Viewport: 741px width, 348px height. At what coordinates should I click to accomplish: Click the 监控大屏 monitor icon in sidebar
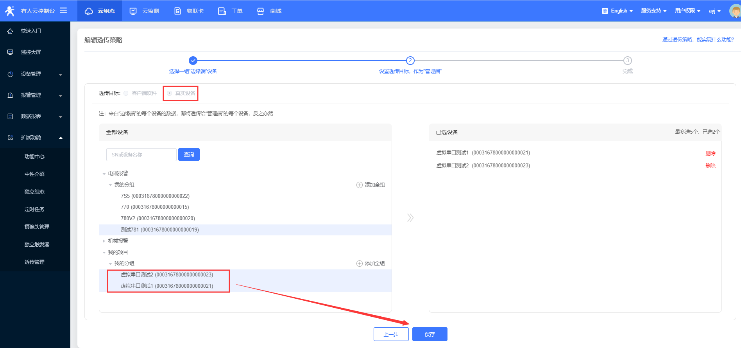pos(10,52)
